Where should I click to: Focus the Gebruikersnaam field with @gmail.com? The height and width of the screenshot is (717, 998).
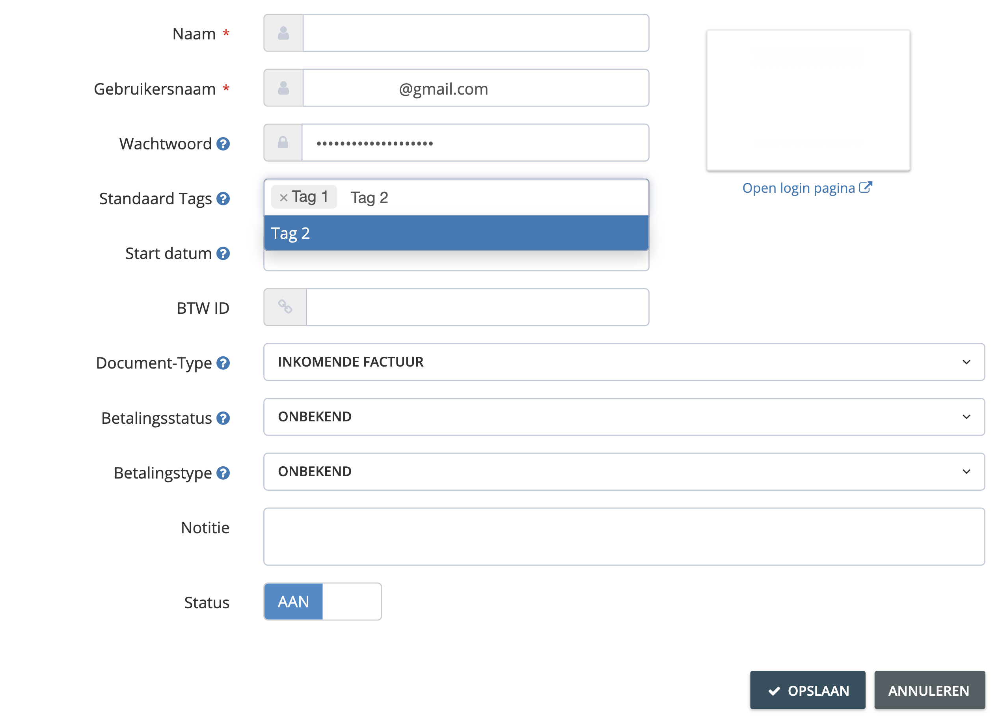476,88
